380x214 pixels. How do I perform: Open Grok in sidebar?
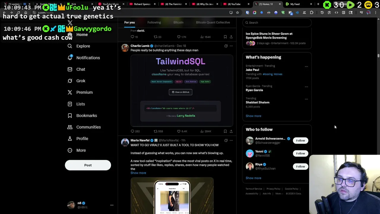pyautogui.click(x=77, y=81)
